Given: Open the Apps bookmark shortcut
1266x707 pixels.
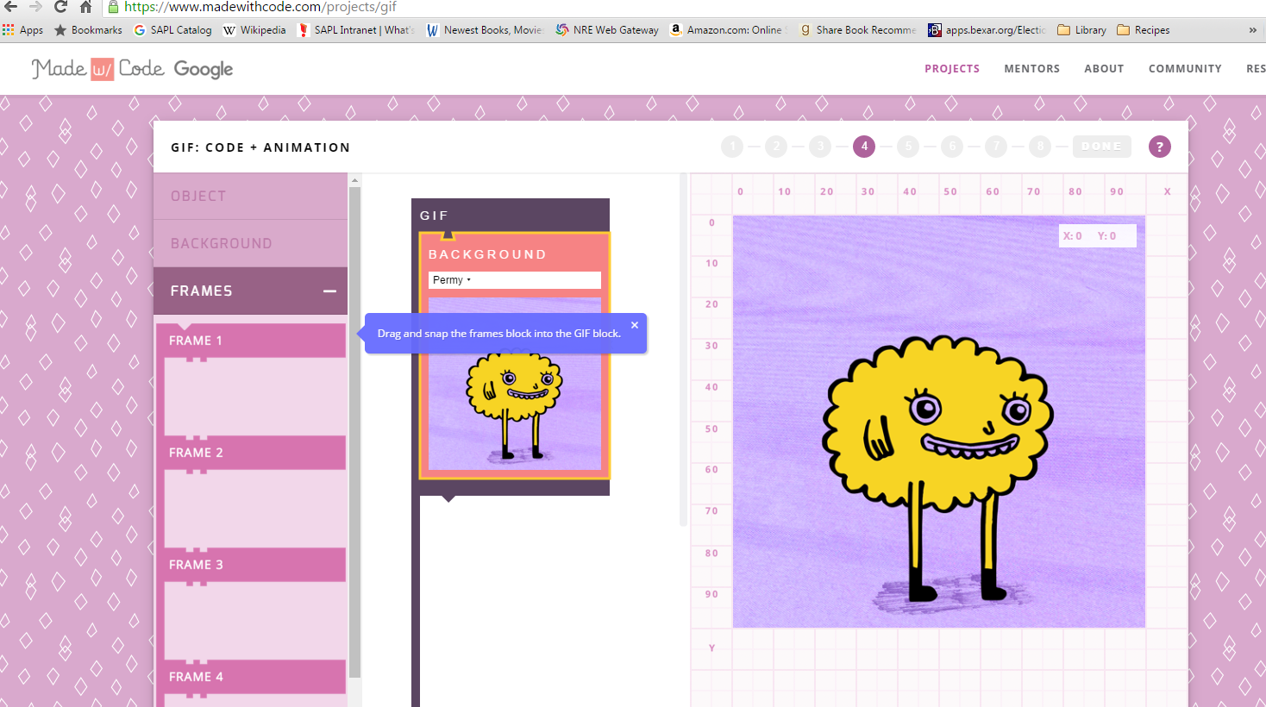Looking at the screenshot, I should [x=22, y=30].
